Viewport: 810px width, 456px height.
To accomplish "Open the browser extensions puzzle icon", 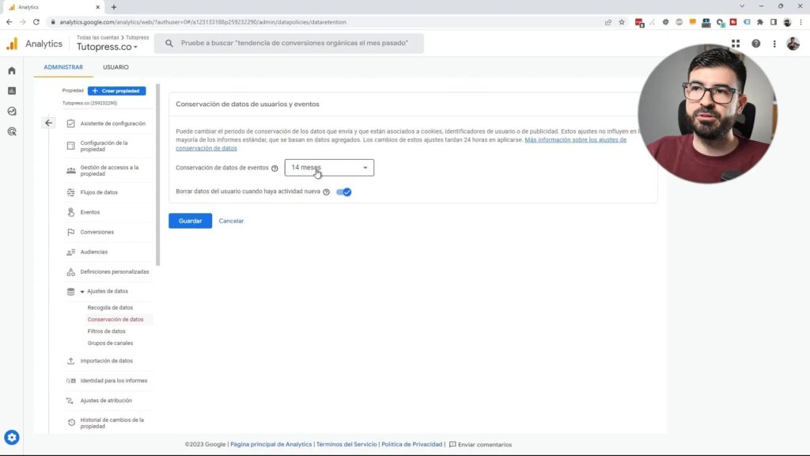I will coord(760,22).
